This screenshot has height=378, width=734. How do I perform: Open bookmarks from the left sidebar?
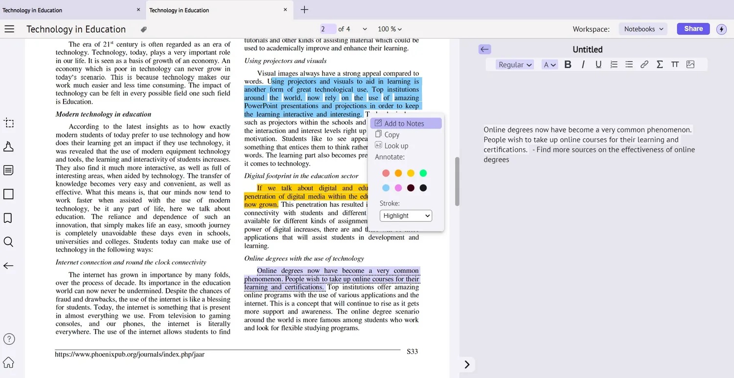click(8, 218)
